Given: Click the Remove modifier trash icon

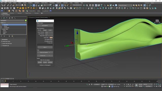Looking at the screenshot, I should (x=9, y=36).
